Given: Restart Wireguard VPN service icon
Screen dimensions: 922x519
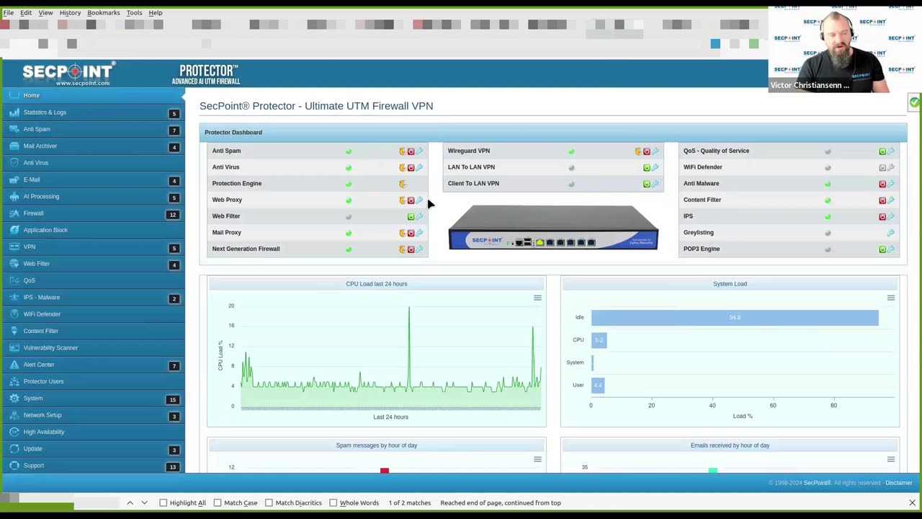Looking at the screenshot, I should (x=638, y=151).
